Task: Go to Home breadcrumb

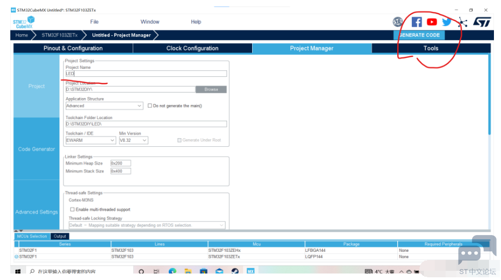Action: click(22, 35)
